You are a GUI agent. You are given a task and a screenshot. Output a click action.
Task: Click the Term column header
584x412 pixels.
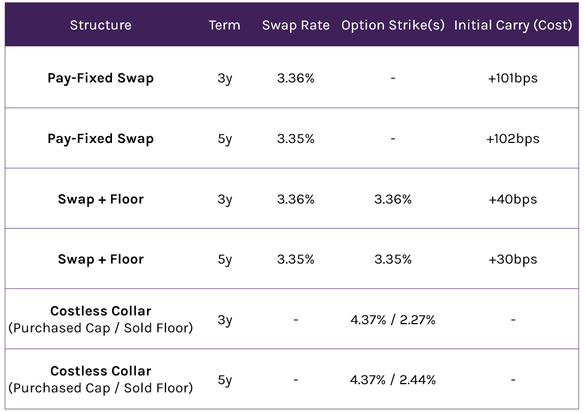click(225, 25)
